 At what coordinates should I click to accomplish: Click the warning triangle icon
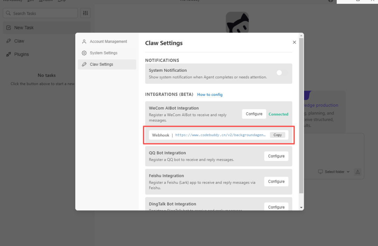click(357, 172)
